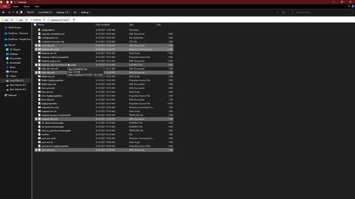Viewport: 355px width, 199px height.
Task: Select the configuration.xsl file icon
Action: click(x=39, y=38)
